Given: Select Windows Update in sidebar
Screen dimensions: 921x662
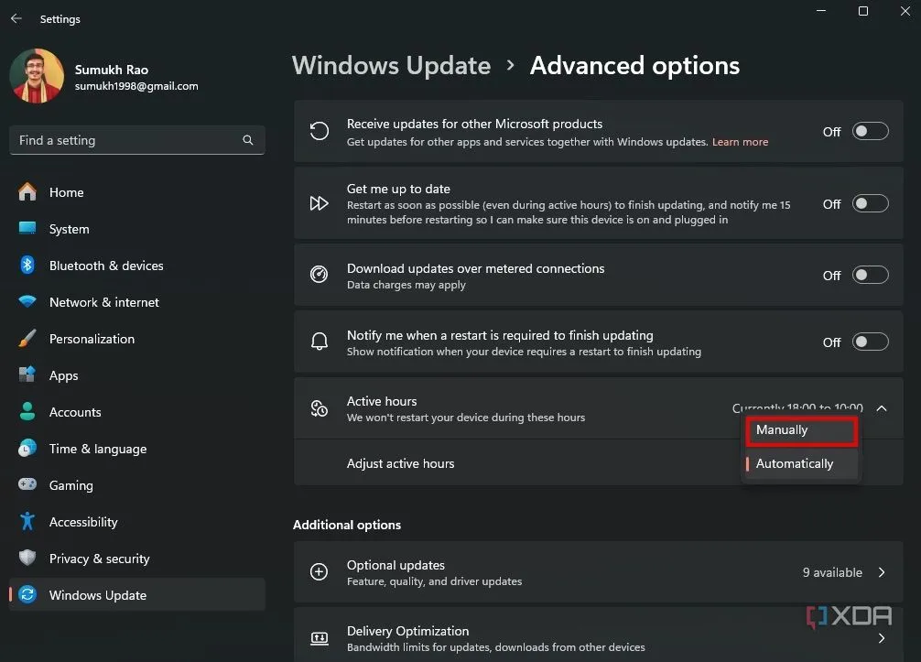Looking at the screenshot, I should (136, 594).
